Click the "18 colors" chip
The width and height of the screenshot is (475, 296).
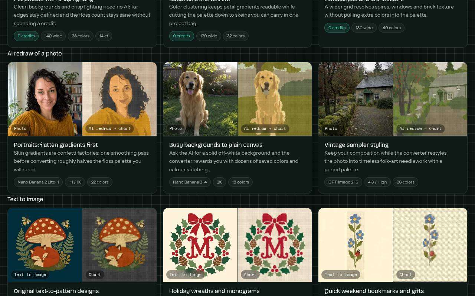[240, 182]
